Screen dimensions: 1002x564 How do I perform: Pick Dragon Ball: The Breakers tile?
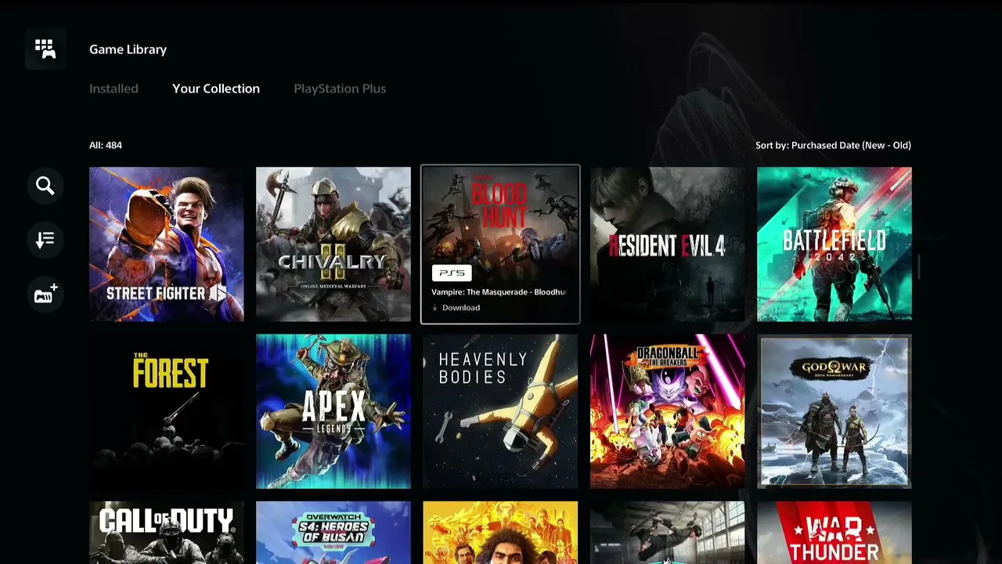pos(668,411)
